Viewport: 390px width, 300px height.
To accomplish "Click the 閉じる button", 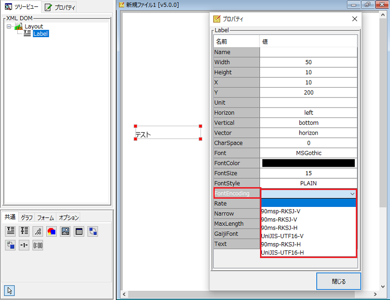I will [x=338, y=281].
